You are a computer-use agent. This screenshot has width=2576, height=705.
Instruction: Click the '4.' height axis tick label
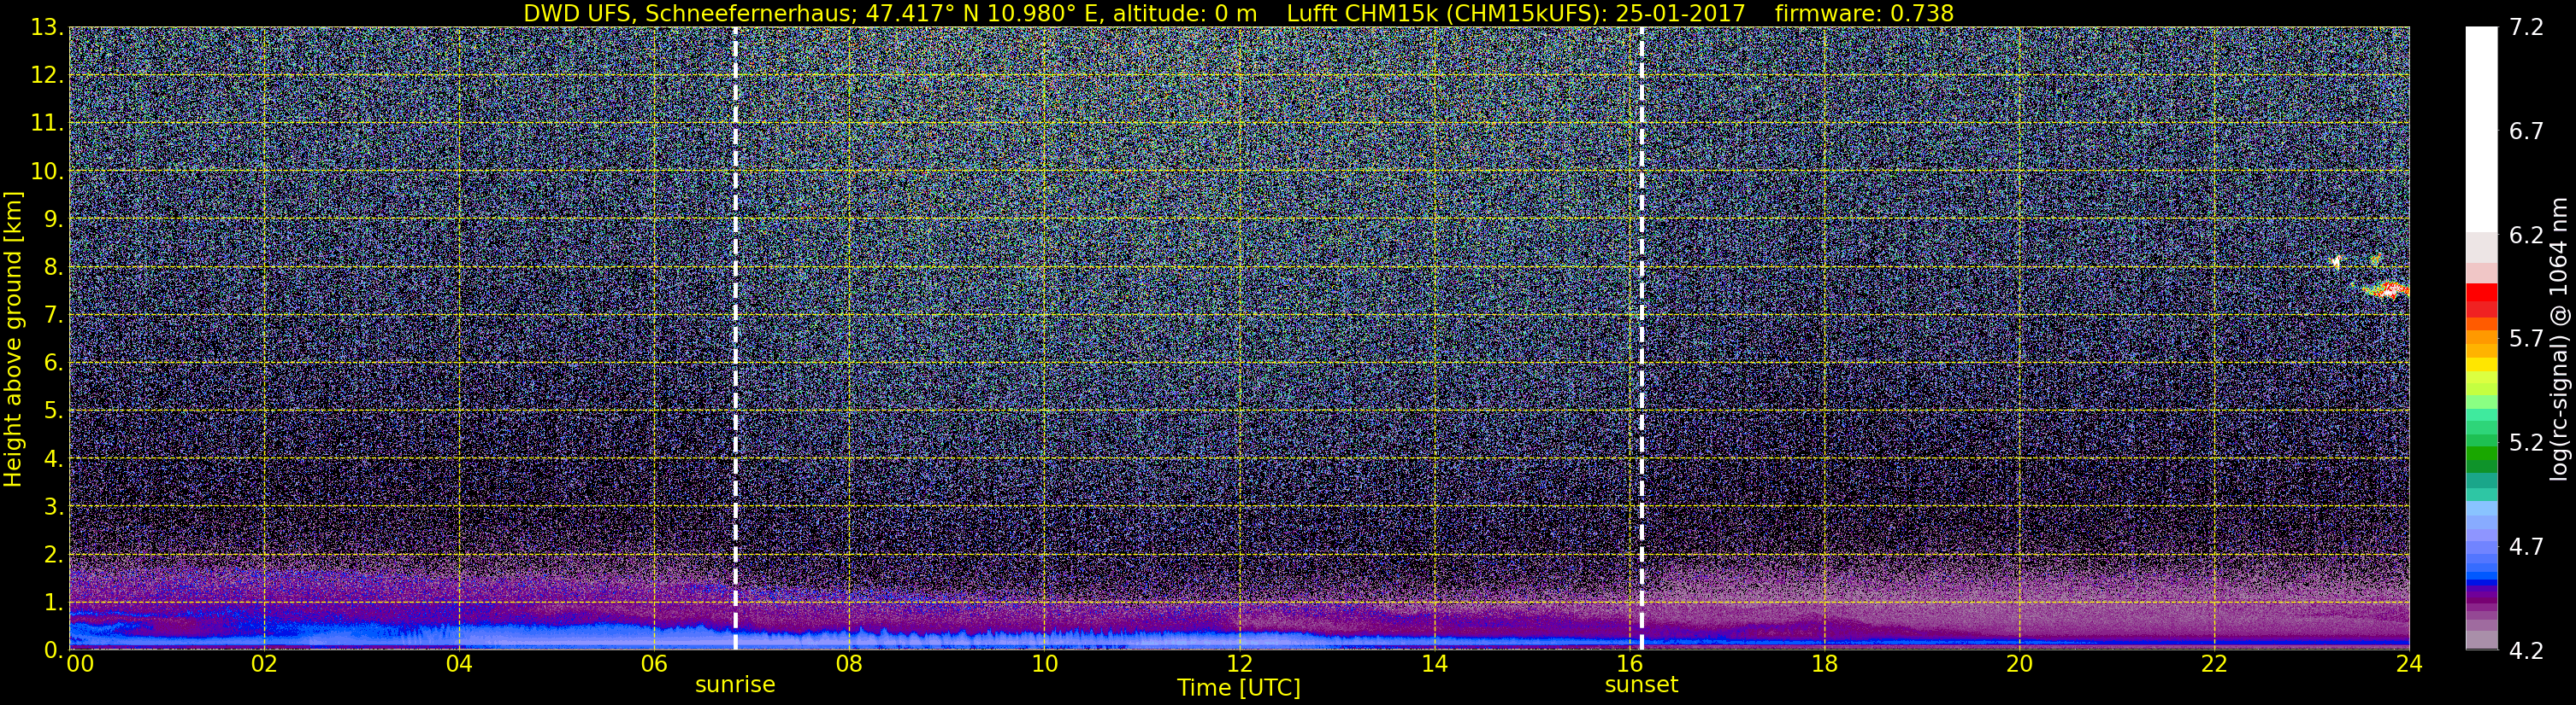pos(54,459)
